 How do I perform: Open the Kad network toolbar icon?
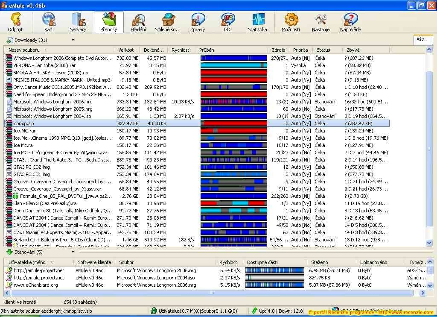(48, 22)
